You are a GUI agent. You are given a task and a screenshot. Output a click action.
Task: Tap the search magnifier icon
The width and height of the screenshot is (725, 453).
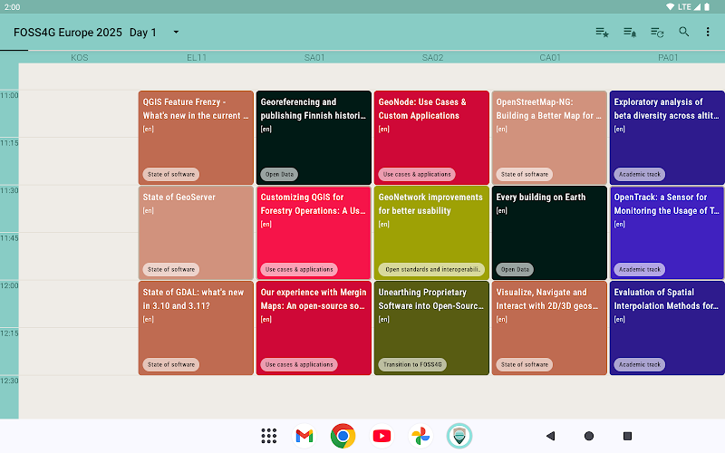coord(684,32)
